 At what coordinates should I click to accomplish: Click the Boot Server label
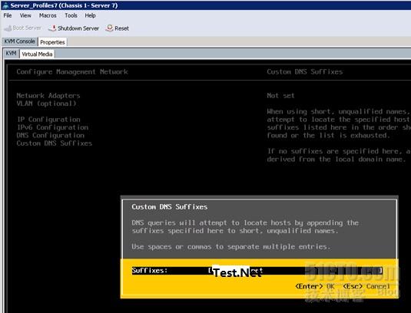[27, 28]
